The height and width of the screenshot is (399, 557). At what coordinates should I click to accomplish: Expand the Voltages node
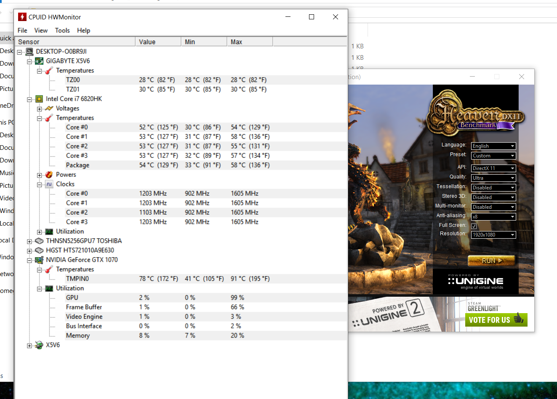[x=40, y=109]
